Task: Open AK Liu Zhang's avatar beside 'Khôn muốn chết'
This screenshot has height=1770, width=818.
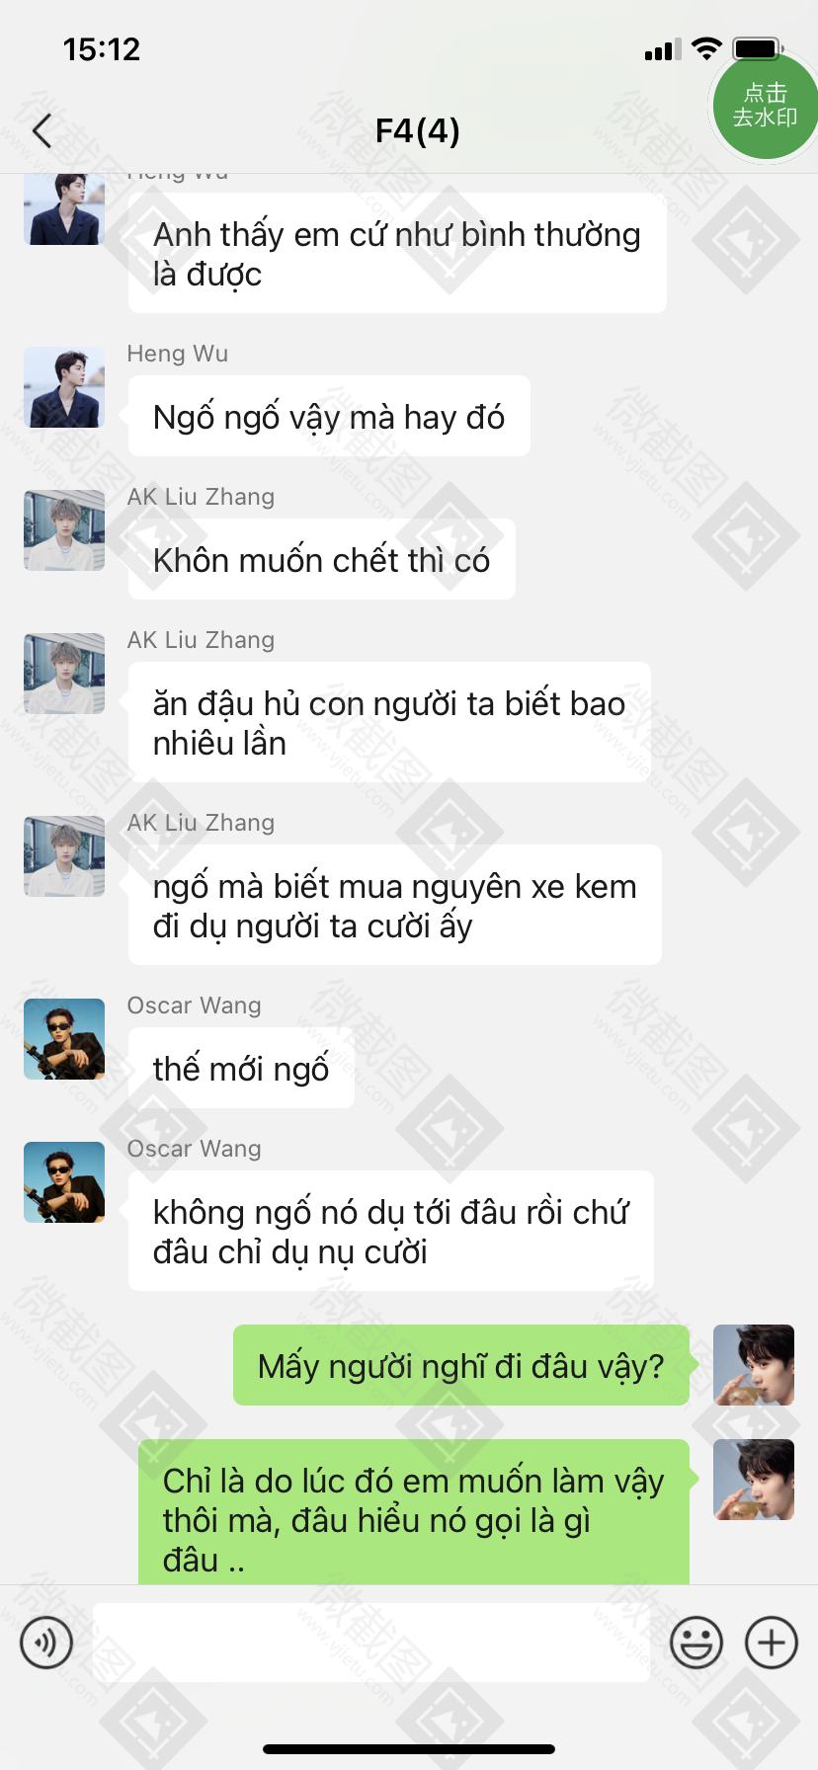Action: 64,530
